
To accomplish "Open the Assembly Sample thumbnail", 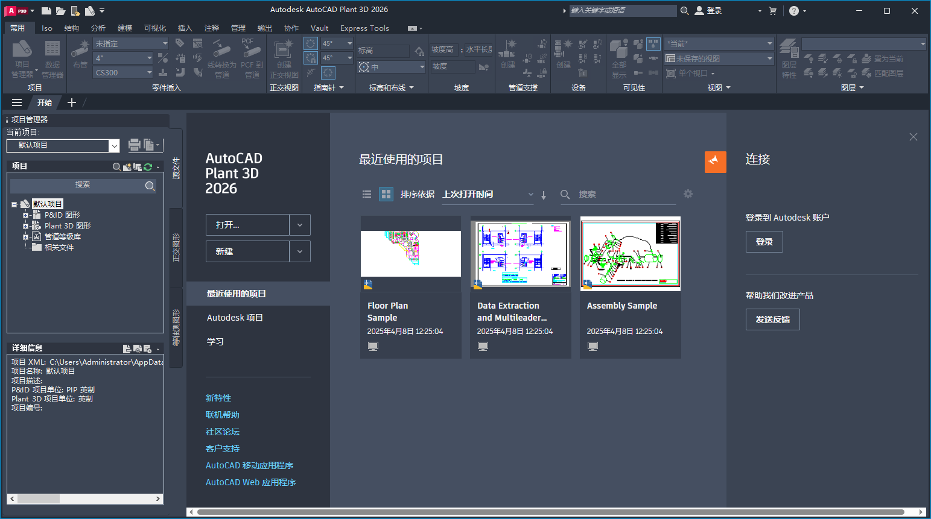I will 630,254.
